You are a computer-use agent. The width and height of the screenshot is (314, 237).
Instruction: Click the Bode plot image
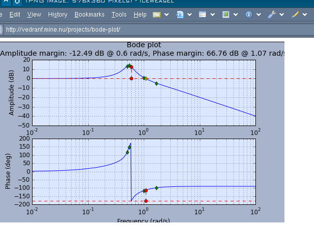click(x=142, y=132)
